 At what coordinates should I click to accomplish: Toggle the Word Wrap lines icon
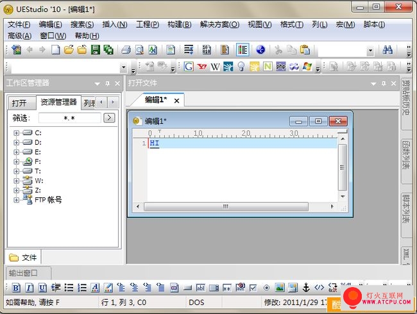[x=189, y=50]
